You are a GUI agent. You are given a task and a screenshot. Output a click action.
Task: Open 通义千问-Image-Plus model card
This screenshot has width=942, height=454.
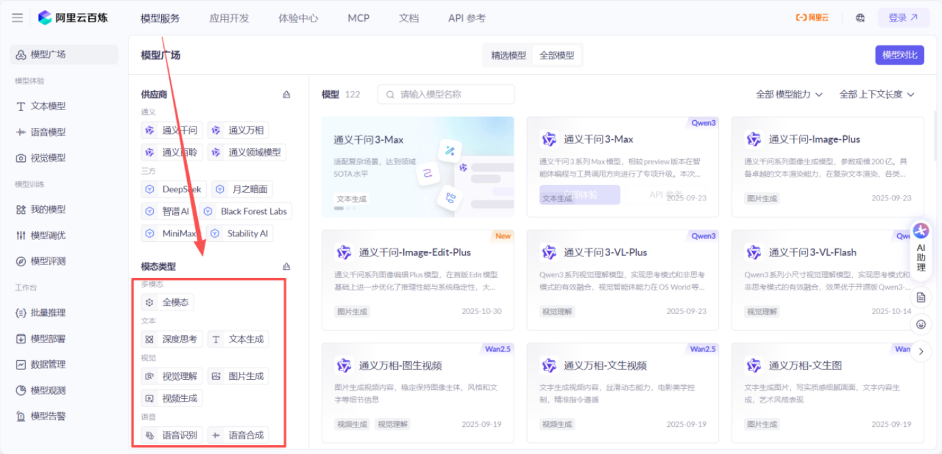click(828, 167)
